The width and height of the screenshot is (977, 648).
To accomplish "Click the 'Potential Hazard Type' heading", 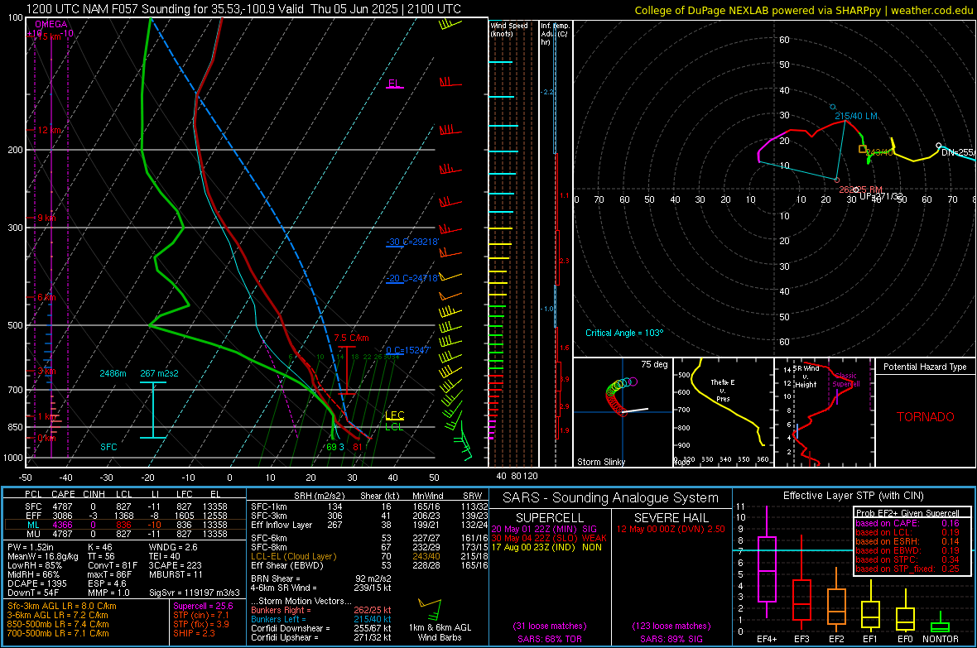I will click(x=925, y=367).
